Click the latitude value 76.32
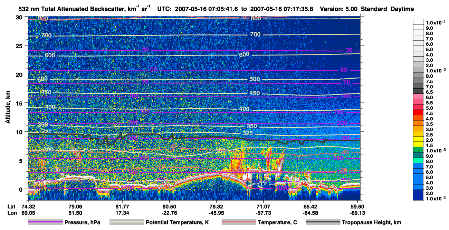 point(216,207)
